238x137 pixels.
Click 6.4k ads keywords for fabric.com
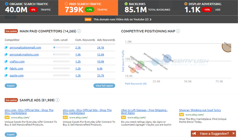[x=100, y=68]
